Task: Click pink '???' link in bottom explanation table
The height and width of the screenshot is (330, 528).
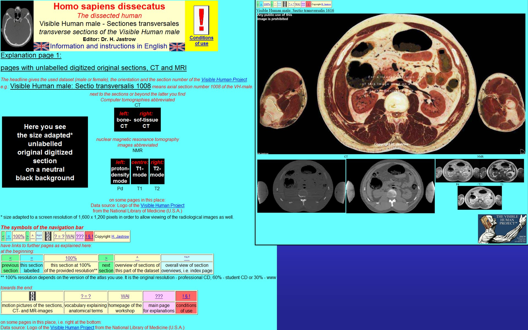Action: click(x=159, y=296)
